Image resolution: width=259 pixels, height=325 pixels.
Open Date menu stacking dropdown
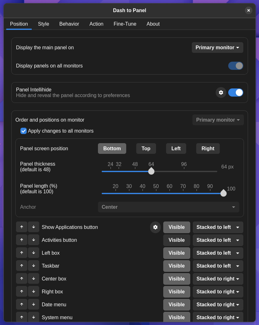tap(218, 305)
